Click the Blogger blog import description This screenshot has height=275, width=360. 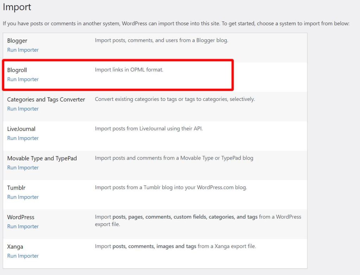tap(161, 40)
